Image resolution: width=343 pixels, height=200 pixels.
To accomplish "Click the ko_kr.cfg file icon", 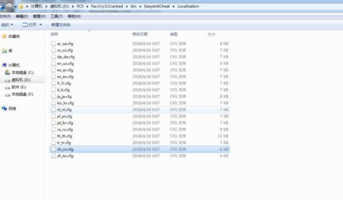I will click(53, 103).
